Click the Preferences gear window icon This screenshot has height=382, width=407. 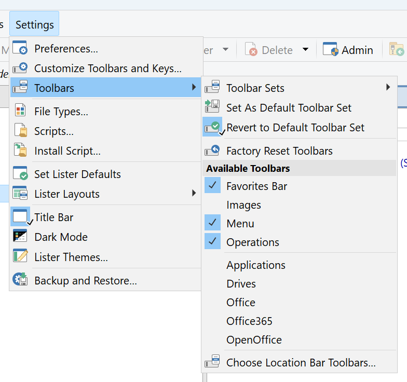click(20, 48)
